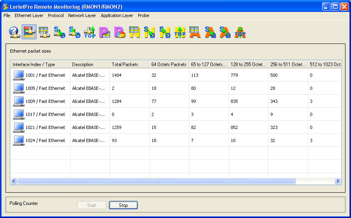Click the computer icon for interface 1017
The width and height of the screenshot is (351, 218).
(x=19, y=114)
